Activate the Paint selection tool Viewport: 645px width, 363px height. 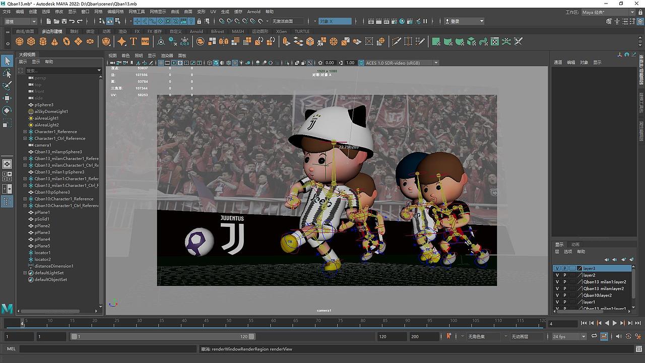pos(7,86)
